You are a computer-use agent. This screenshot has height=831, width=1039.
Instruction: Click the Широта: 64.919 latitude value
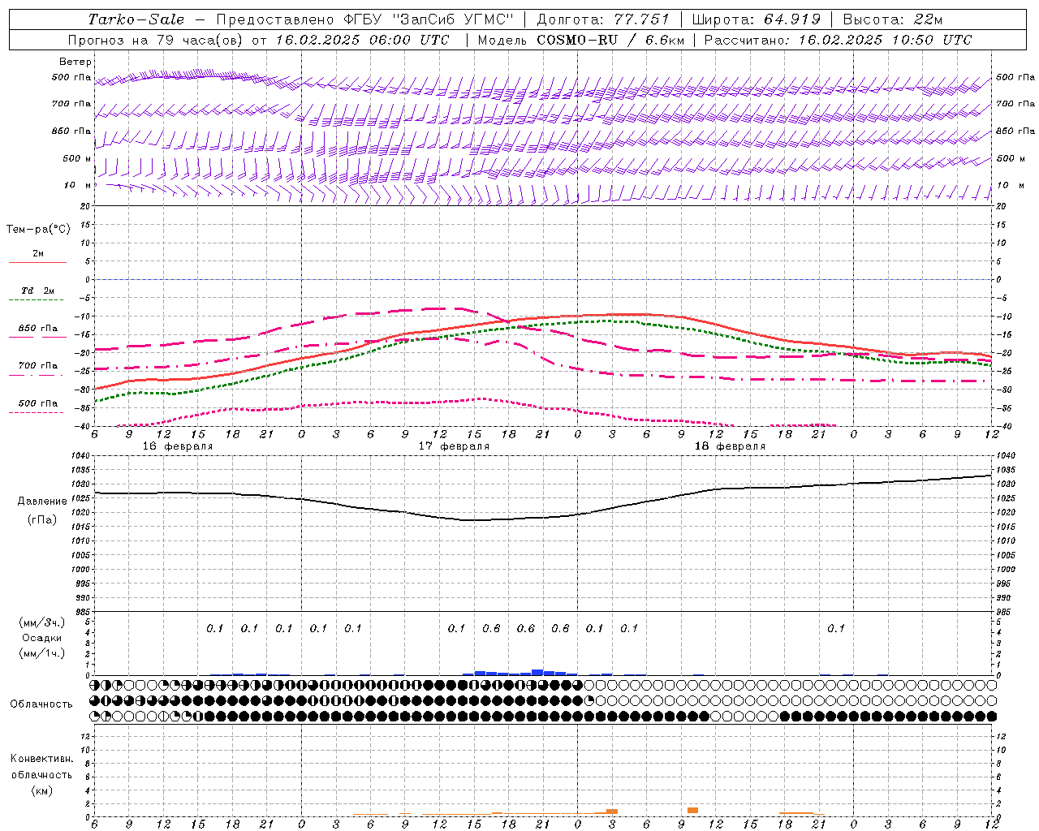(756, 19)
